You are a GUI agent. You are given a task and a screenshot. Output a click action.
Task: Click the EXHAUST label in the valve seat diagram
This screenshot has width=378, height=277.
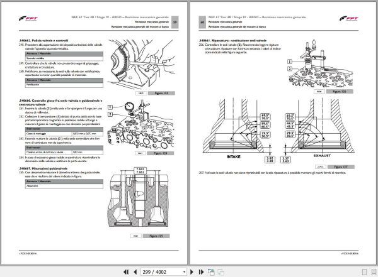coord(322,156)
